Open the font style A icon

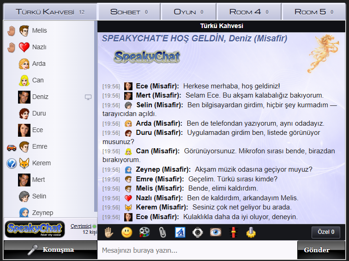[x=180, y=232]
